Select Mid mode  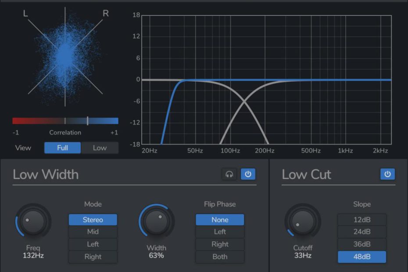93,232
